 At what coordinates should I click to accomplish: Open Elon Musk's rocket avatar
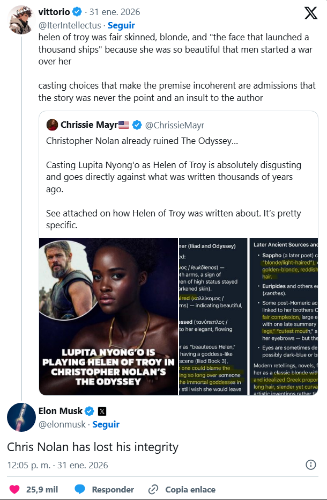[x=21, y=417]
